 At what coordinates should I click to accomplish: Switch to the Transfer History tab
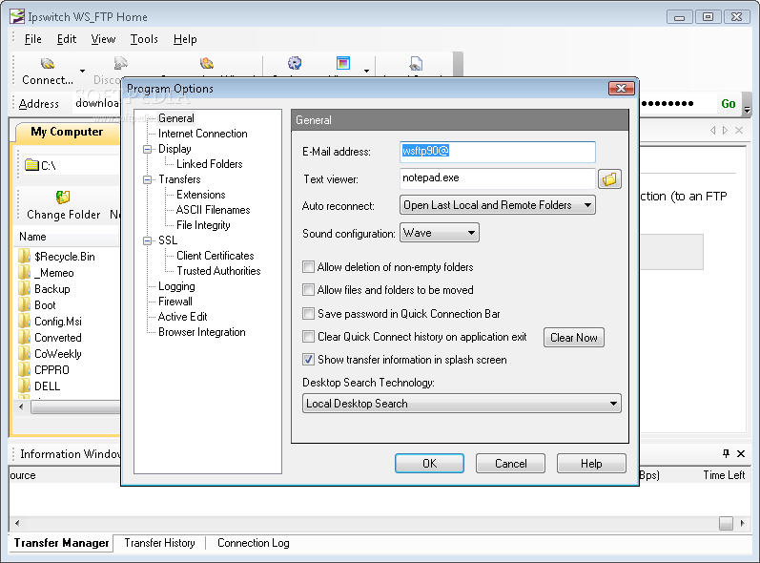click(x=159, y=543)
